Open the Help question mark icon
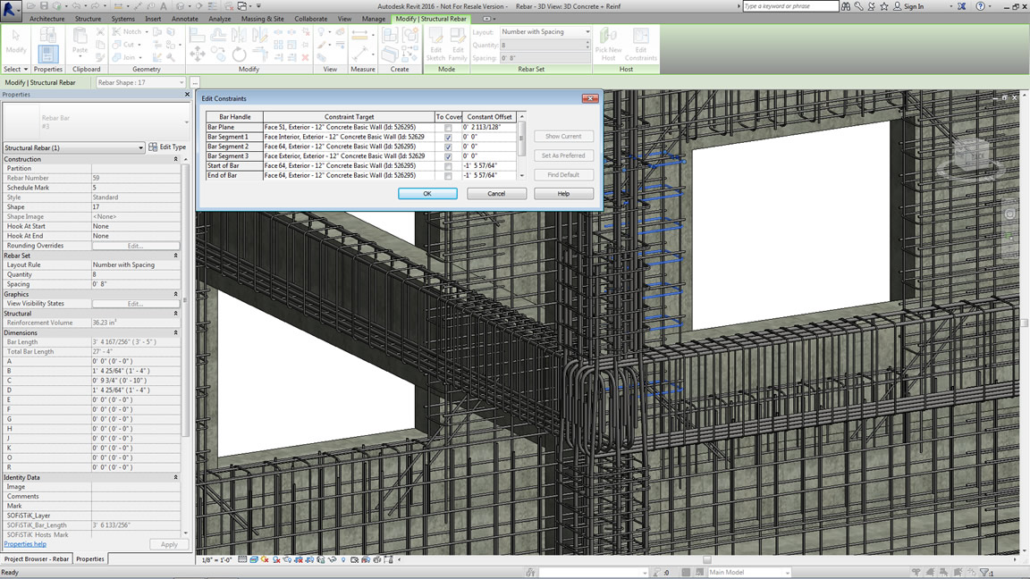Image resolution: width=1030 pixels, height=579 pixels. [980, 6]
